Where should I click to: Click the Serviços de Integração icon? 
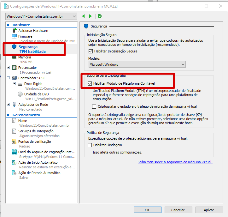click(x=14, y=131)
